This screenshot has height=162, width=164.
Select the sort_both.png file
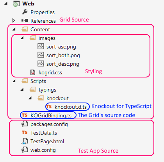tap(63, 55)
